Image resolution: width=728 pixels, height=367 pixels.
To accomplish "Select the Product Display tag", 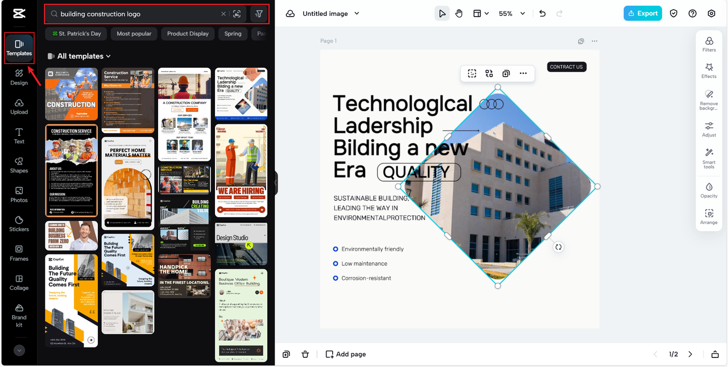I will (188, 34).
